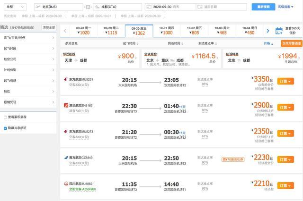Viewport: 303px width, 201px height.
Task: Click the swap cities icon between Beijing and Chengdu
Action: (x=88, y=7)
